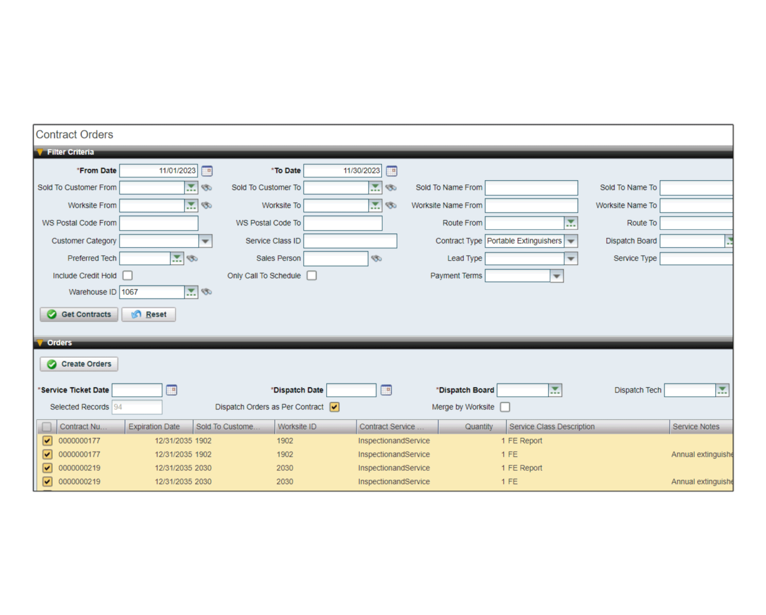Check the Only Call To Schedule box
766x615 pixels.
312,276
